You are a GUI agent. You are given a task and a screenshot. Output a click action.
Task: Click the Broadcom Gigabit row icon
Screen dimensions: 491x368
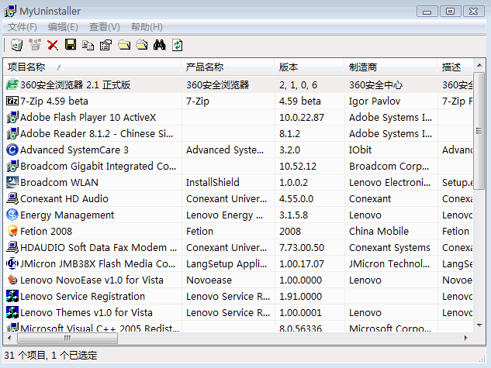click(12, 166)
